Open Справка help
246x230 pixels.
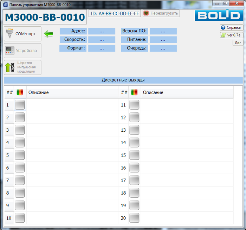click(x=231, y=27)
